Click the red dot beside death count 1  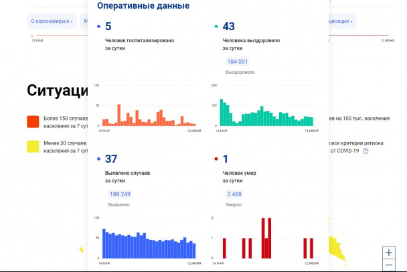[216, 159]
